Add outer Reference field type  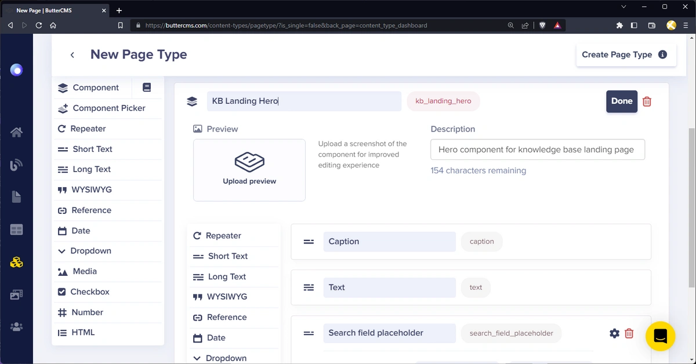tap(107, 210)
